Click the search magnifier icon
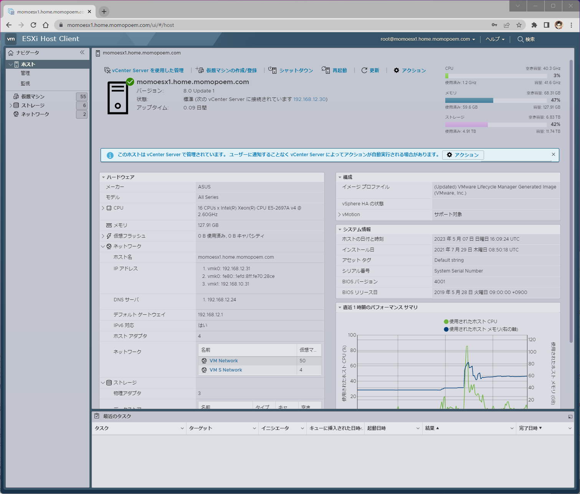Image resolution: width=580 pixels, height=494 pixels. (521, 39)
